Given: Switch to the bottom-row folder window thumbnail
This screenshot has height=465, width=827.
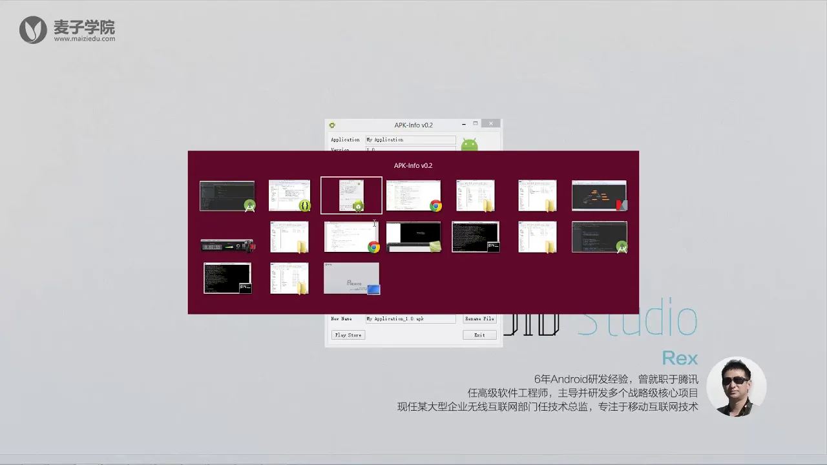Looking at the screenshot, I should [x=289, y=278].
